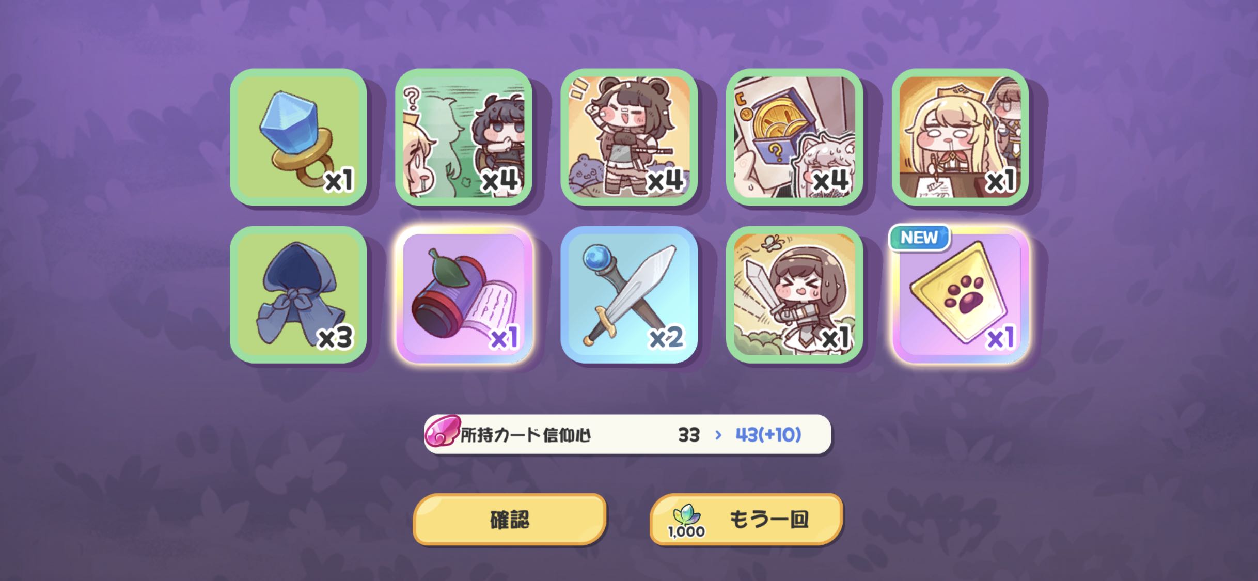Select the purple scroll with leaf item
Image resolution: width=1258 pixels, height=581 pixels.
click(464, 294)
